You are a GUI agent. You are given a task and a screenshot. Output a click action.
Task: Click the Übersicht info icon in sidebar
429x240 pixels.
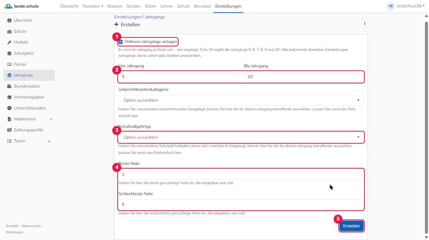(9, 20)
